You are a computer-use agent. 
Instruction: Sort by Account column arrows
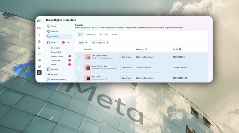[146, 49]
